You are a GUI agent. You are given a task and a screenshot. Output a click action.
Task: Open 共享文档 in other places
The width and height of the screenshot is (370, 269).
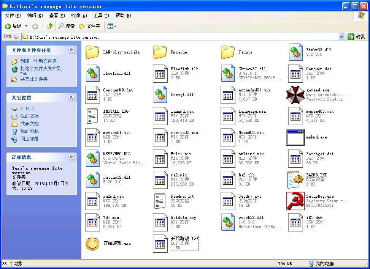coord(29,124)
